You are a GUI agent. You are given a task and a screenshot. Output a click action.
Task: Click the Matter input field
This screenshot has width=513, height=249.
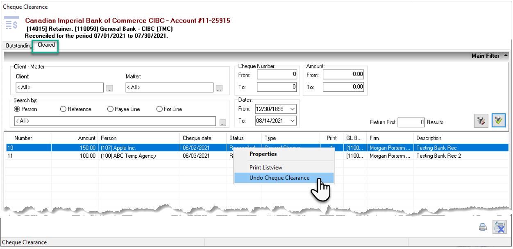click(x=169, y=87)
